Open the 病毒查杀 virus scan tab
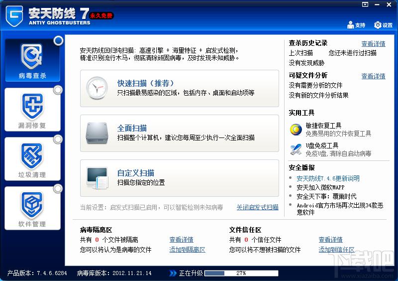Screen dimensions: 398x281 click(32, 60)
